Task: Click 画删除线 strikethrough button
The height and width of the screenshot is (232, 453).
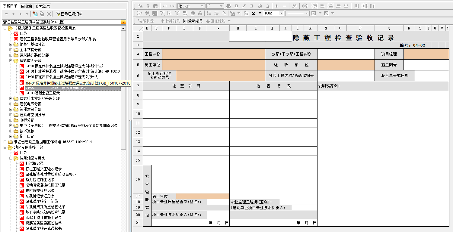Action: coord(215,21)
